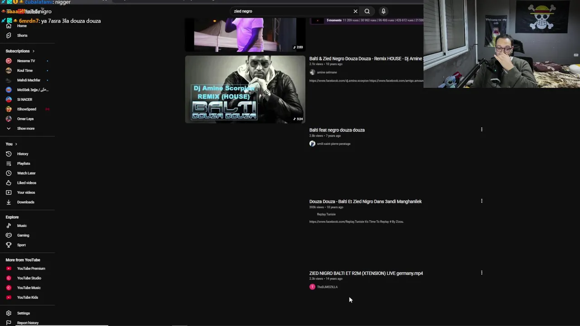Open options menu for Dans 3andi Manghanilek video
The height and width of the screenshot is (326, 580).
pos(482,201)
